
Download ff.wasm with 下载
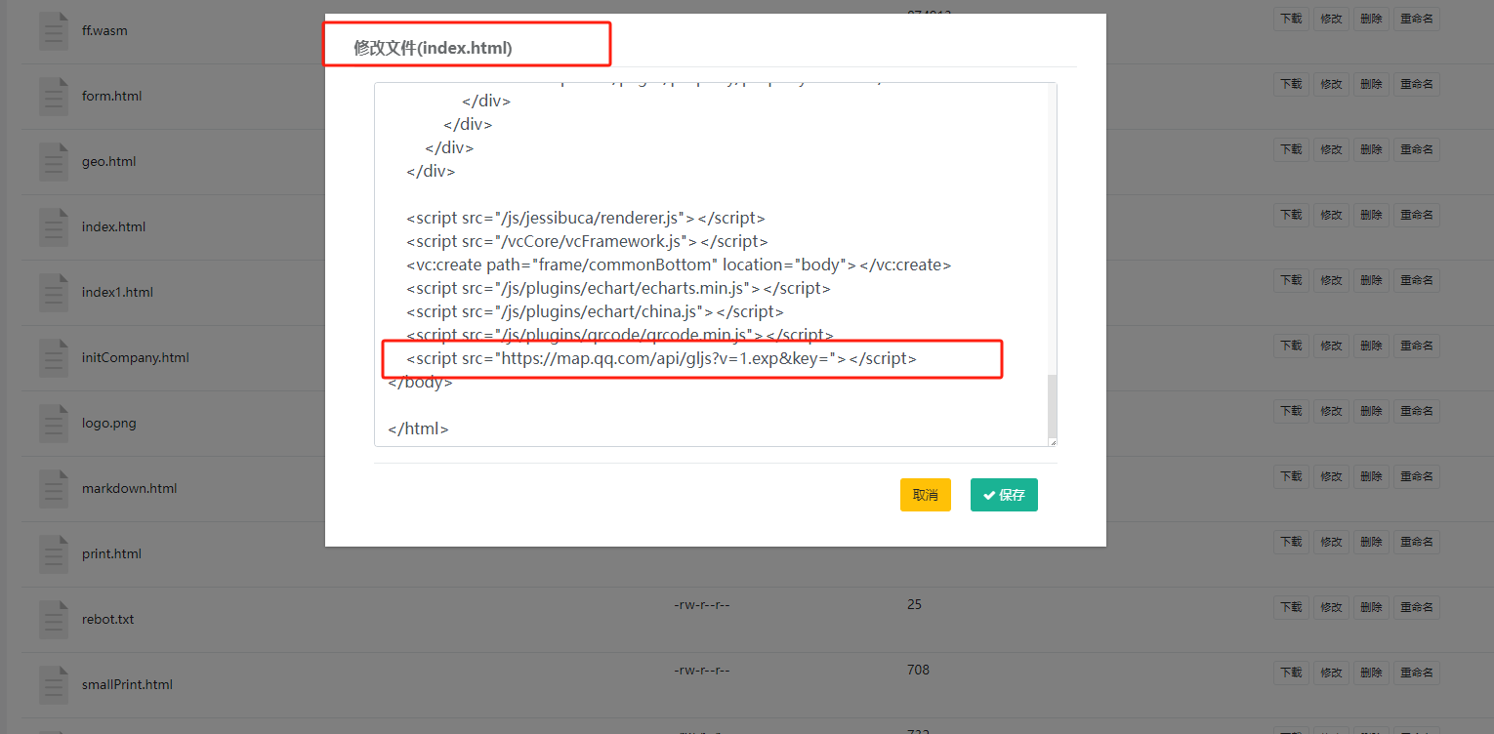1291,19
